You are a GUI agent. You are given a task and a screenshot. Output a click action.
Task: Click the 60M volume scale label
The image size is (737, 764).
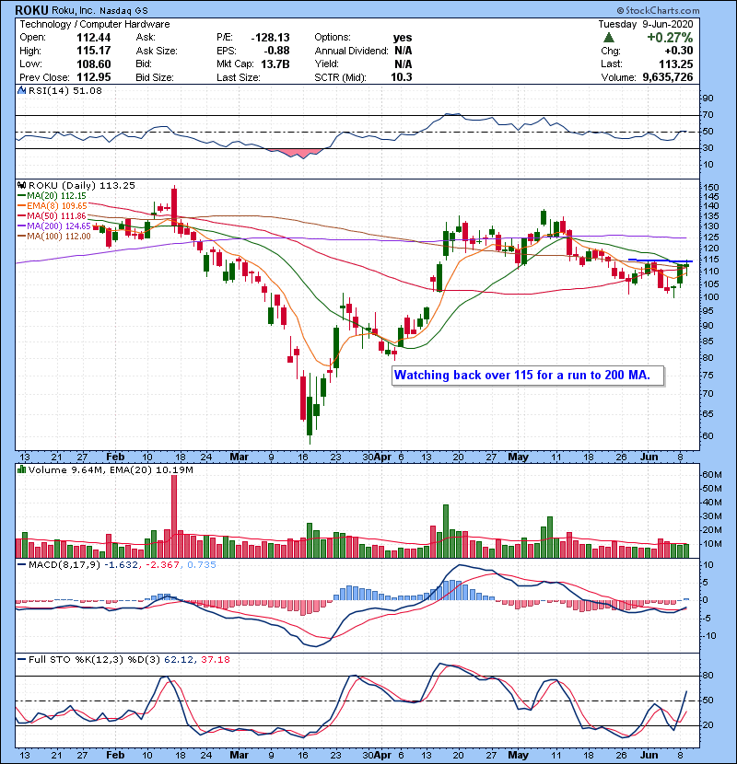(712, 475)
